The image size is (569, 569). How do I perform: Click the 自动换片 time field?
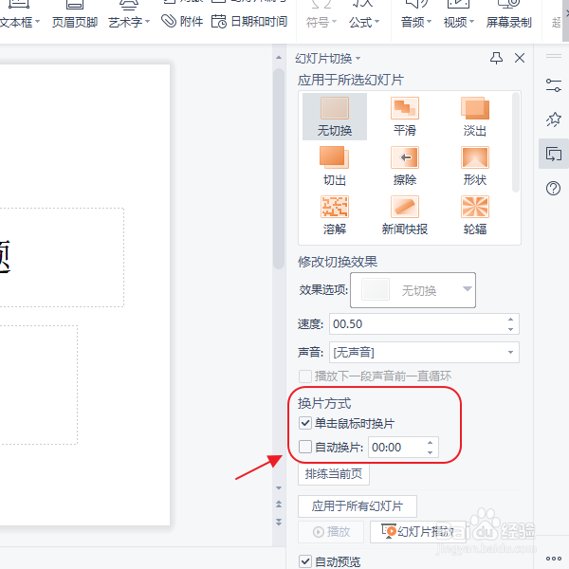coord(396,448)
